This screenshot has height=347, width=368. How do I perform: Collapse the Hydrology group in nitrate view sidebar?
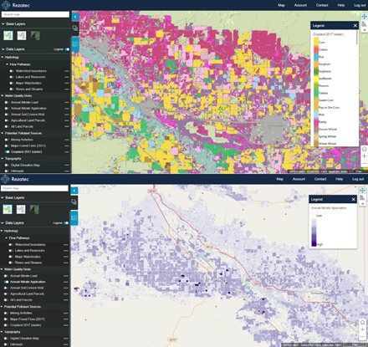coord(3,231)
